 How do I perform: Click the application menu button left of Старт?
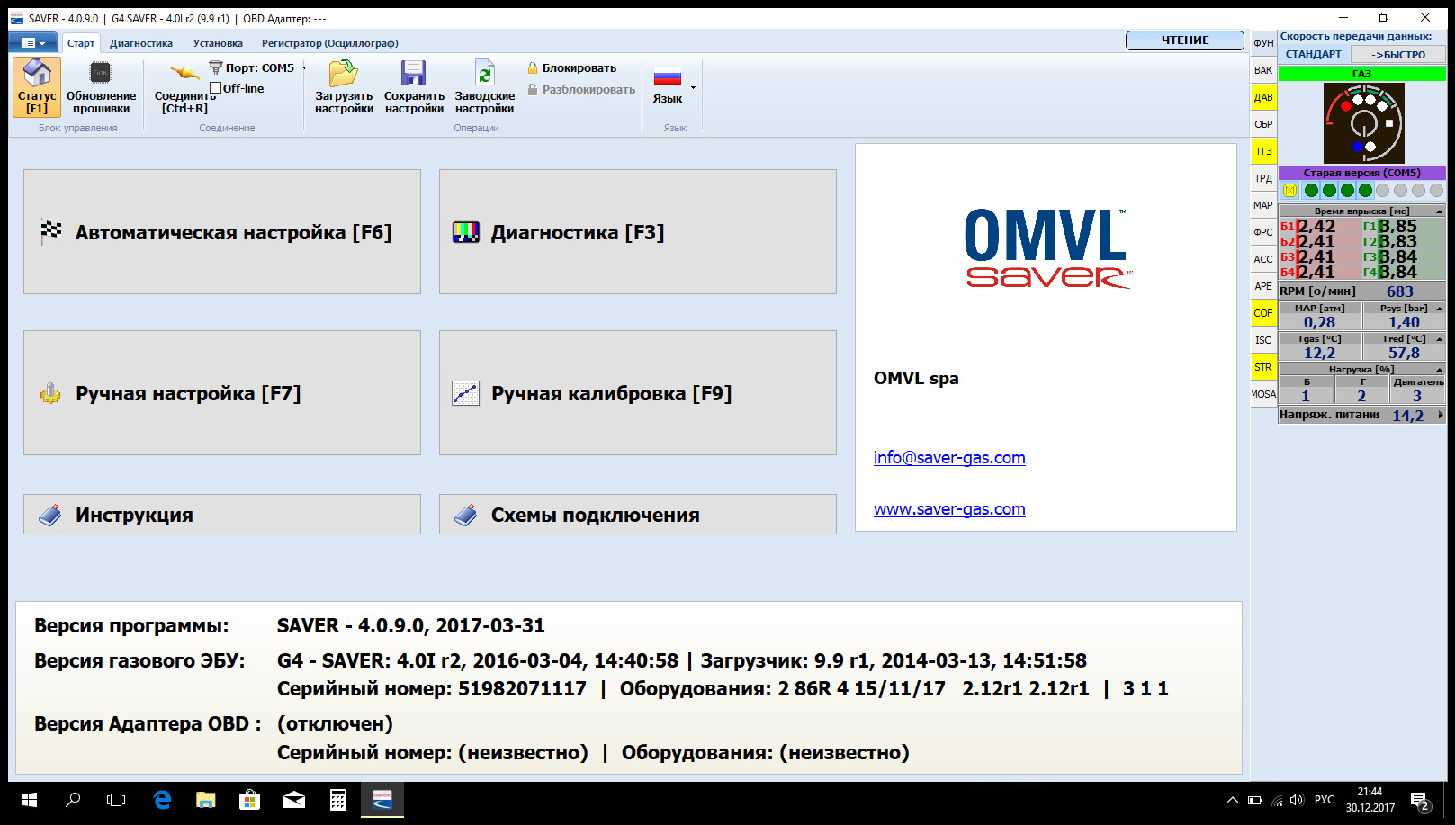(x=33, y=43)
